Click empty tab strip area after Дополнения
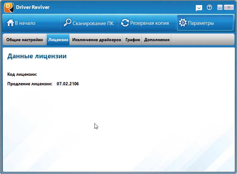Image resolution: width=237 pixels, height=174 pixels. point(203,40)
